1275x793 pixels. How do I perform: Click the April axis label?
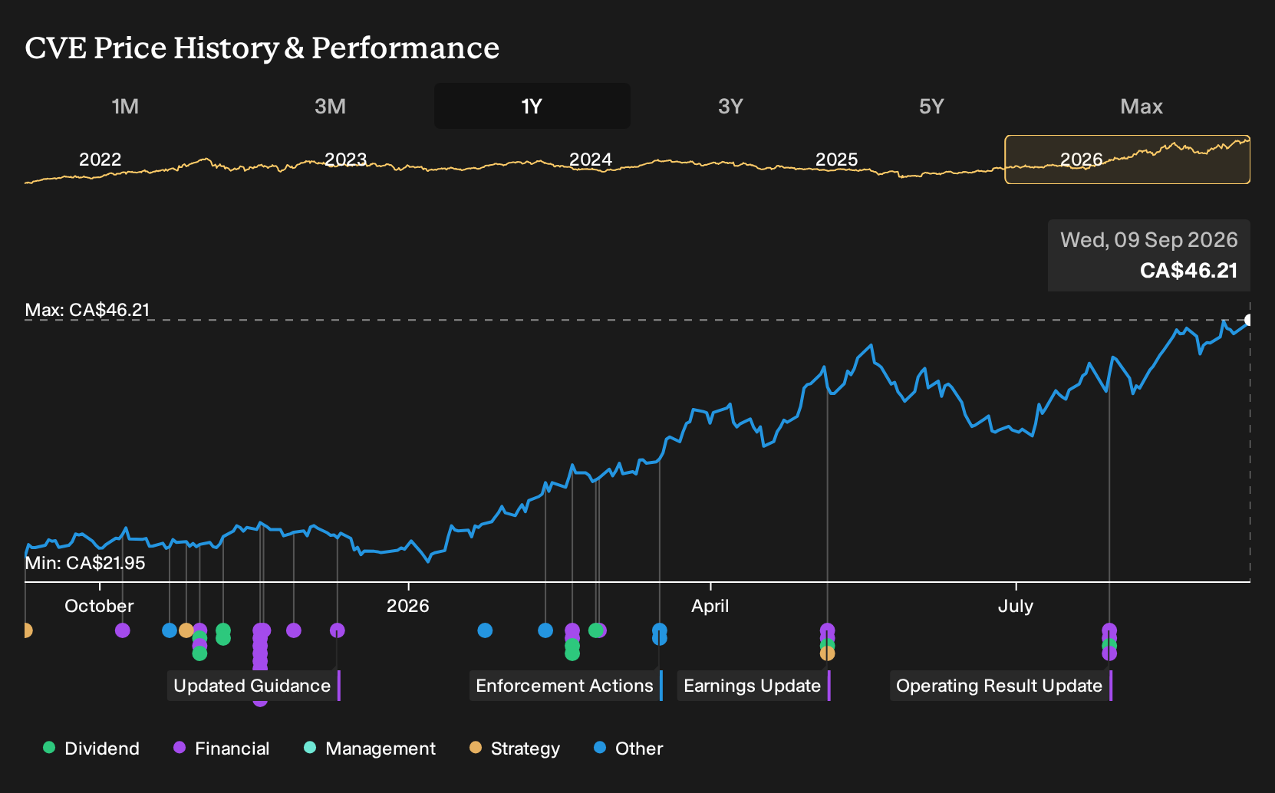[710, 606]
